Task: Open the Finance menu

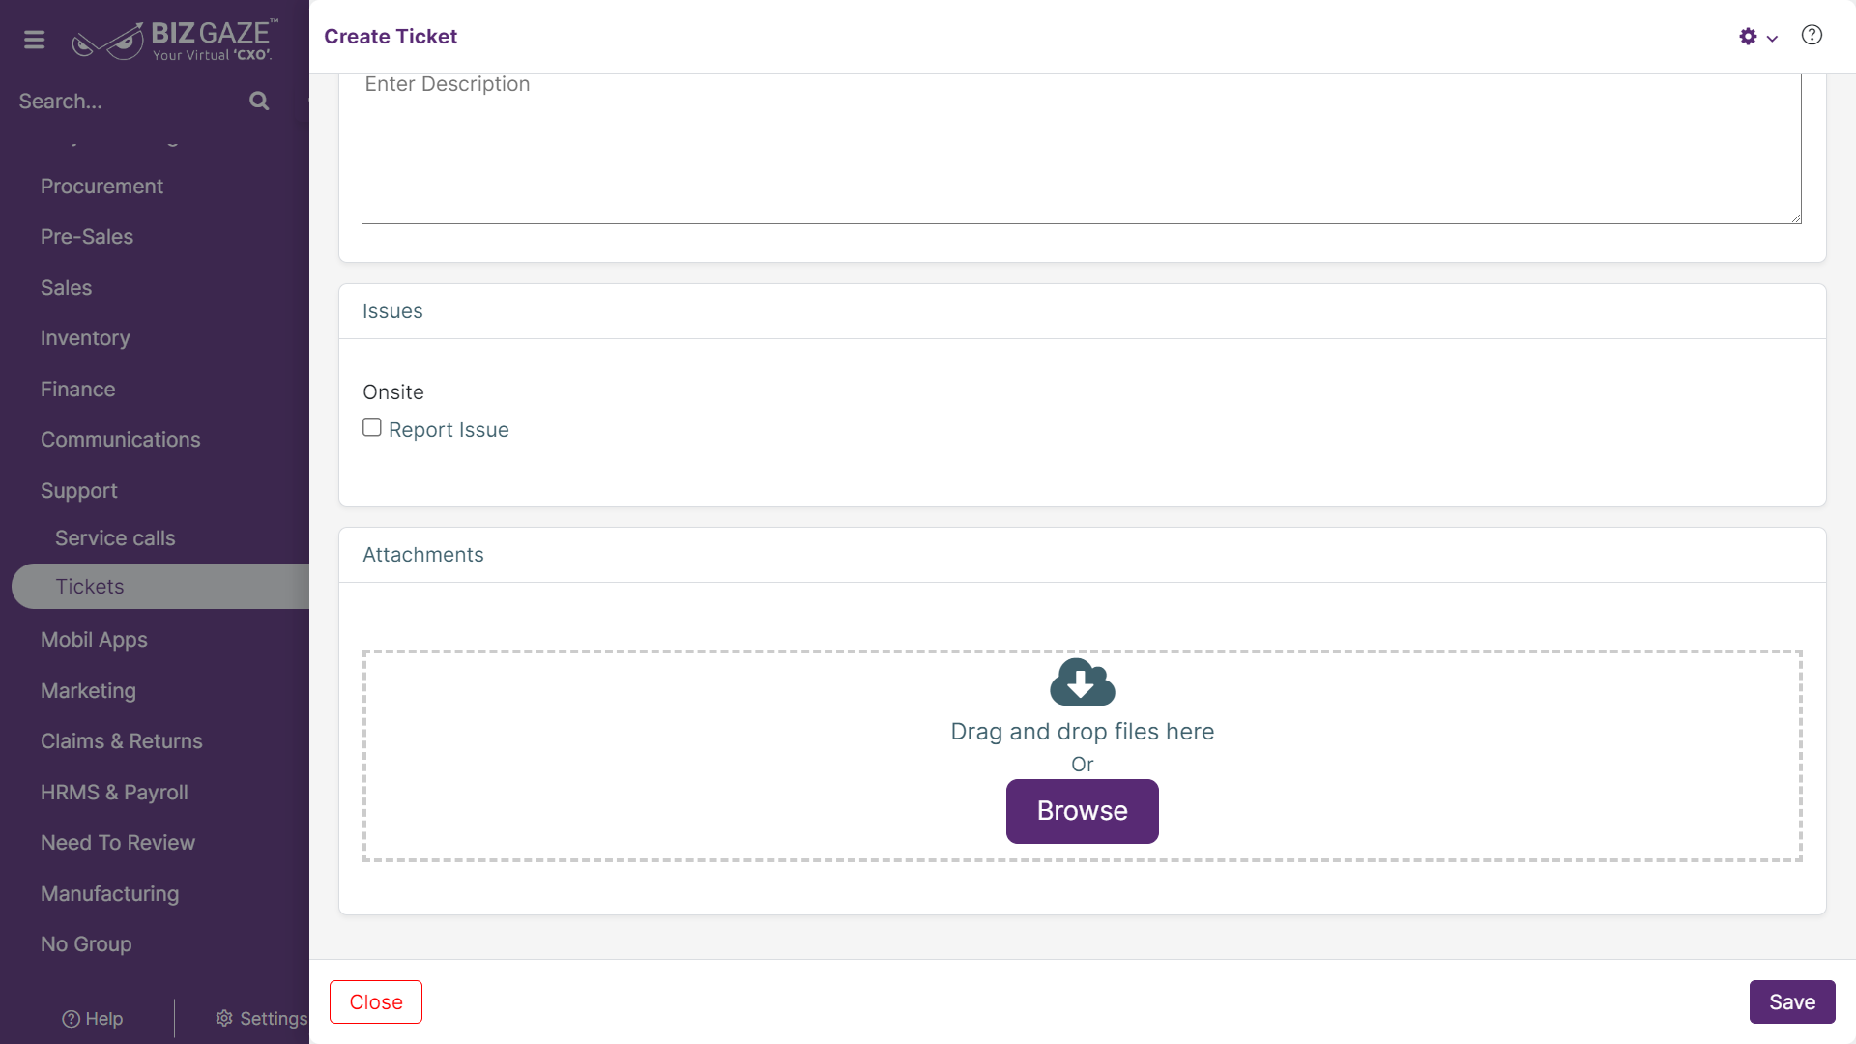Action: pyautogui.click(x=77, y=390)
